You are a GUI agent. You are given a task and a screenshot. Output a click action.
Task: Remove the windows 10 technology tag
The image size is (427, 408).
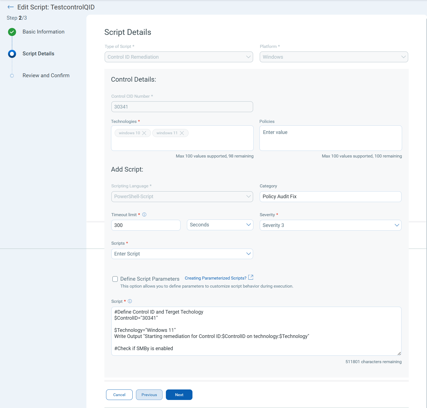pos(144,133)
